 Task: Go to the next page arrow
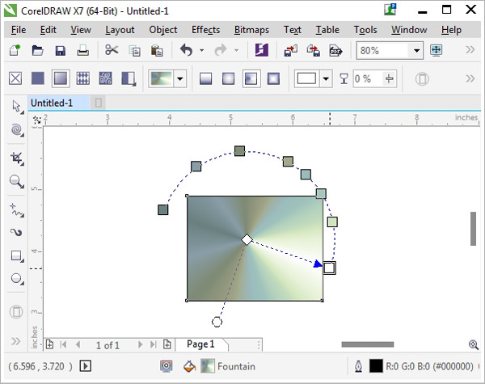pyautogui.click(x=140, y=344)
